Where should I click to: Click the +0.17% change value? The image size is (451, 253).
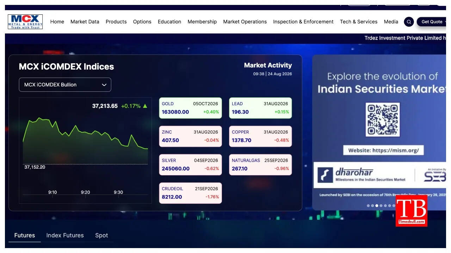click(131, 106)
